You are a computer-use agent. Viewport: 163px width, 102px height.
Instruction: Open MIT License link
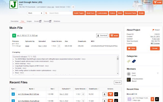155,43
